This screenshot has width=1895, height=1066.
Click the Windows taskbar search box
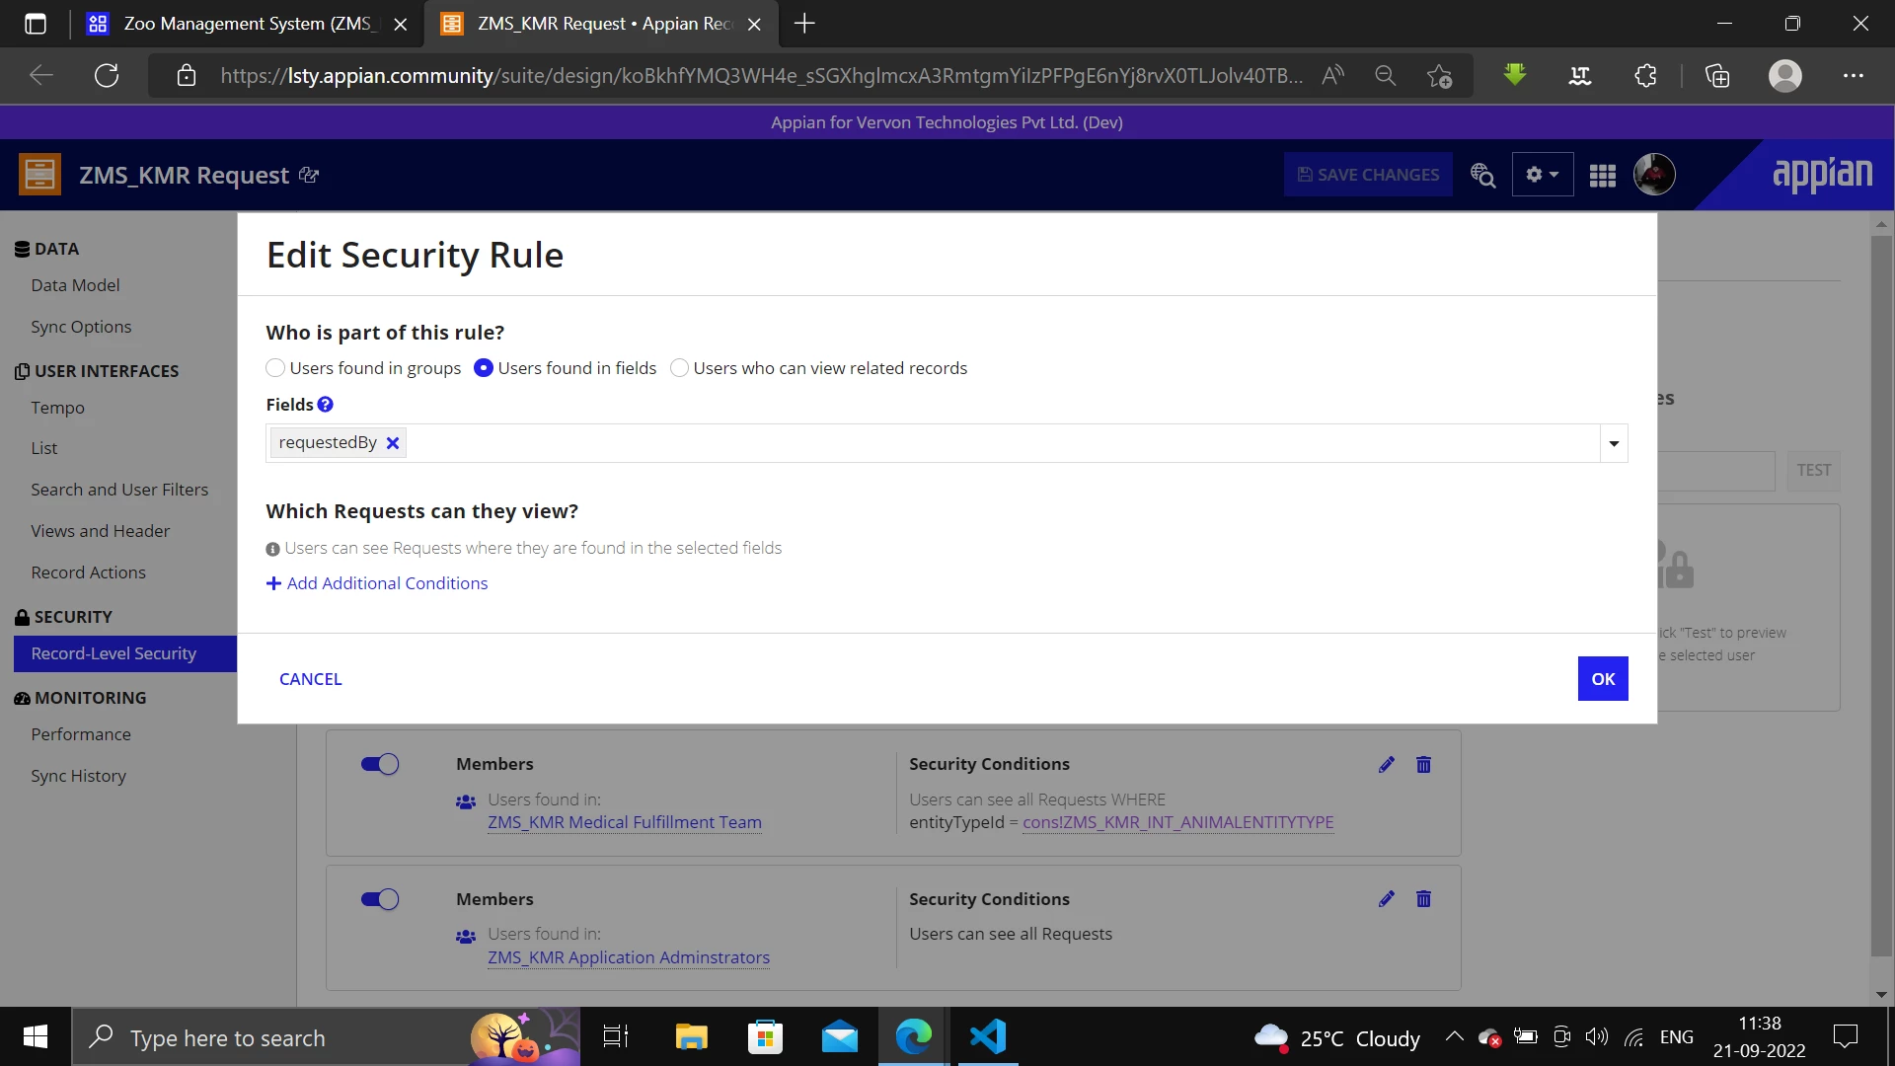[x=326, y=1037]
